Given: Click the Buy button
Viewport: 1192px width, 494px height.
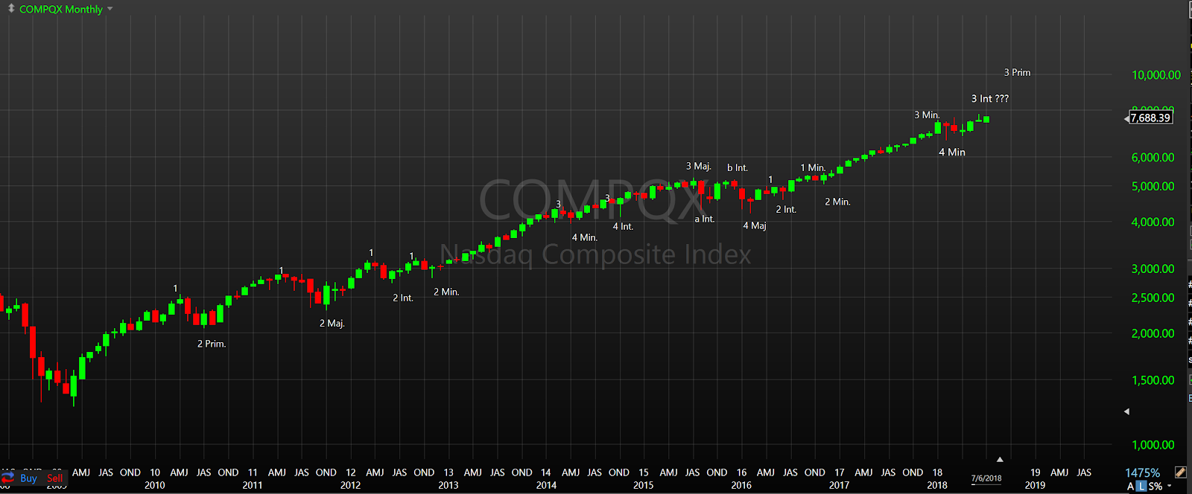Looking at the screenshot, I should point(28,478).
